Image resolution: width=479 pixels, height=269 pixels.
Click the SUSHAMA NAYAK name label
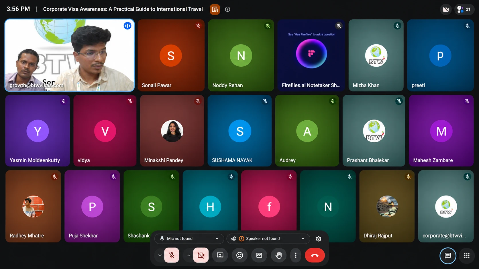pos(232,160)
